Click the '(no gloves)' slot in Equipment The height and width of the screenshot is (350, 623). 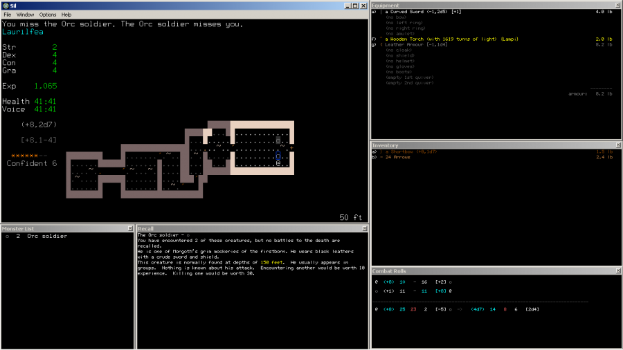point(400,66)
